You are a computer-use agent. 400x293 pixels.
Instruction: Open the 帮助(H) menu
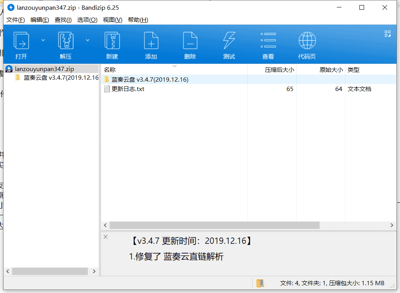click(x=138, y=20)
